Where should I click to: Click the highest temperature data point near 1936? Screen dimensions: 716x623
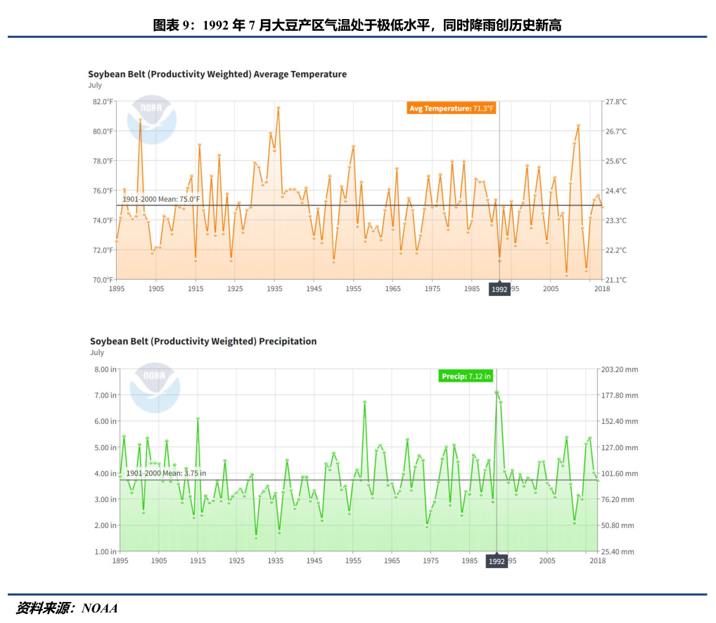279,108
